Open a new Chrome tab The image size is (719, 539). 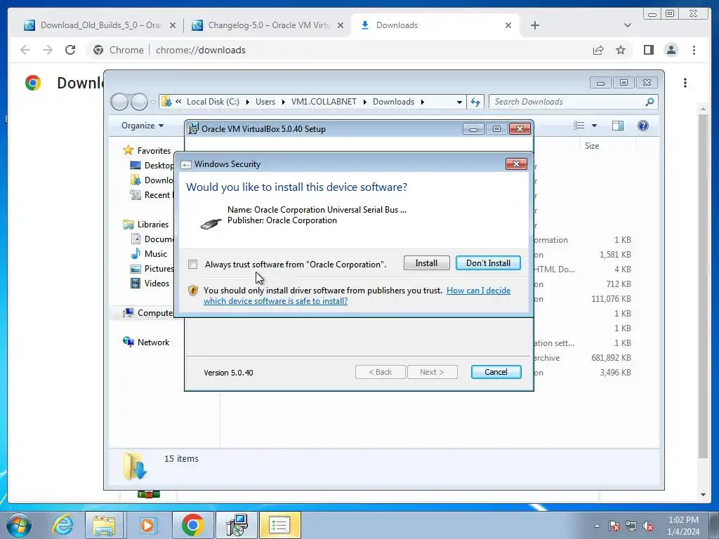tap(534, 25)
